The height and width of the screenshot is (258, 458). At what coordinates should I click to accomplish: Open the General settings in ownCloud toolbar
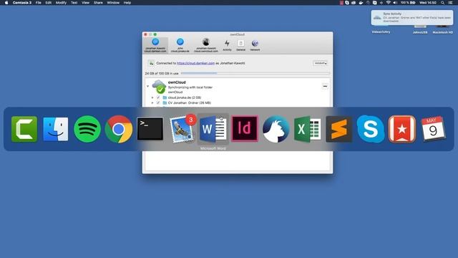(240, 45)
